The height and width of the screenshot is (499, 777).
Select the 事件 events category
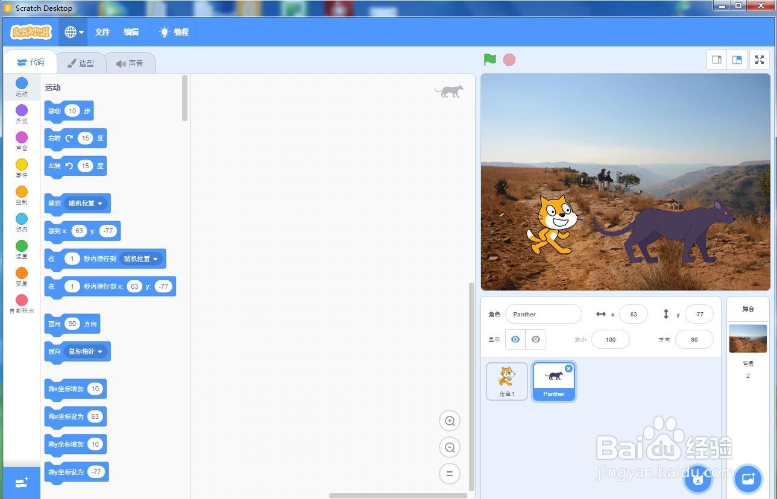pyautogui.click(x=22, y=168)
